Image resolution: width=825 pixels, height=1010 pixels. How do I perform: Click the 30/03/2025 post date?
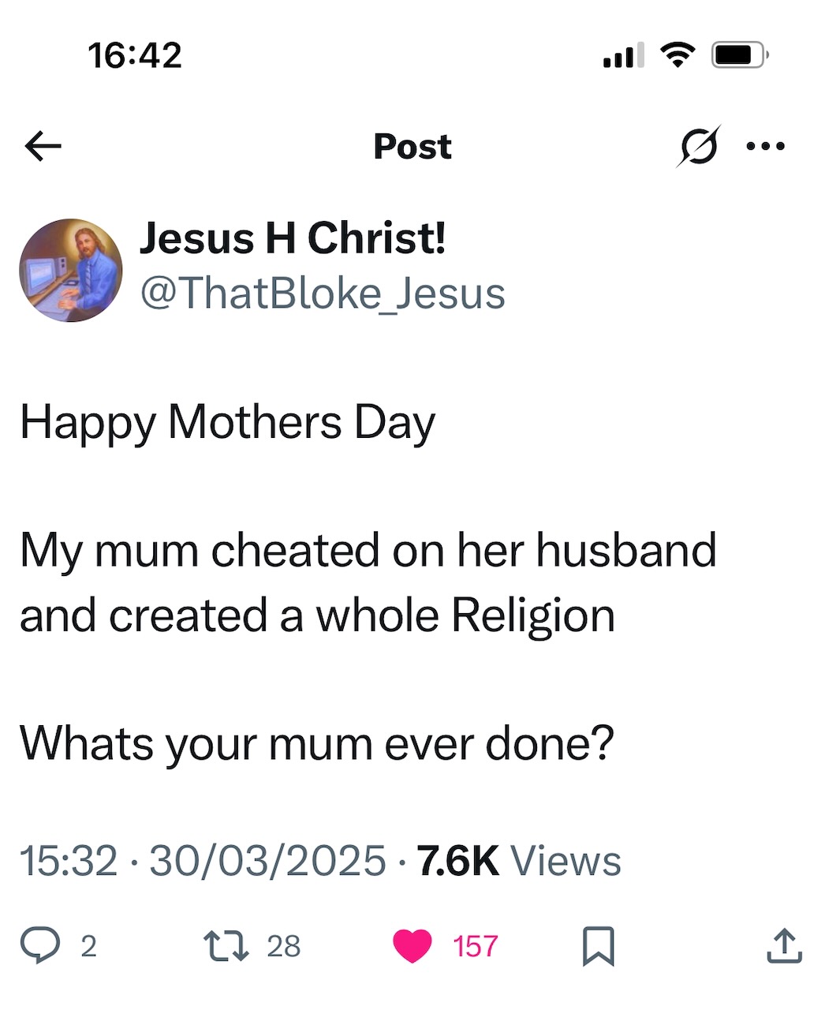267,860
